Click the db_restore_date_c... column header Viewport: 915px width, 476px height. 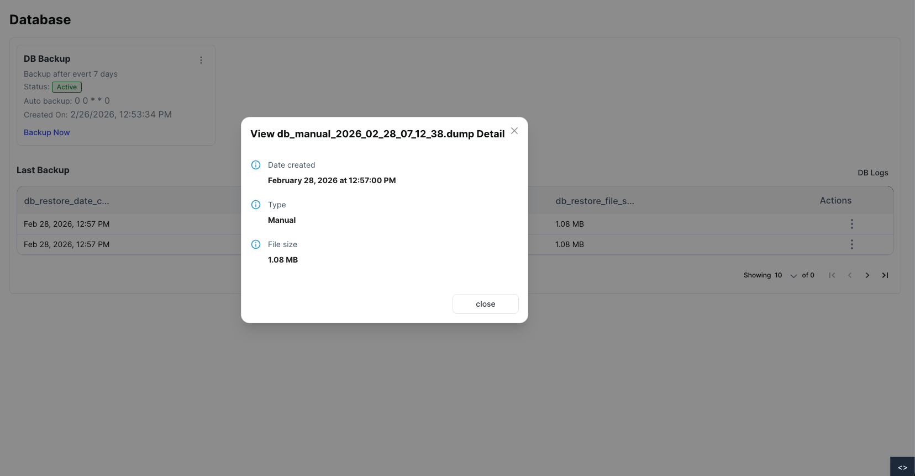click(x=67, y=201)
